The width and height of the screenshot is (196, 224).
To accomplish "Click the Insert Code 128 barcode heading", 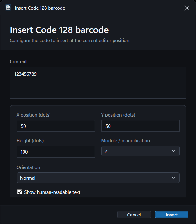I will pyautogui.click(x=59, y=30).
